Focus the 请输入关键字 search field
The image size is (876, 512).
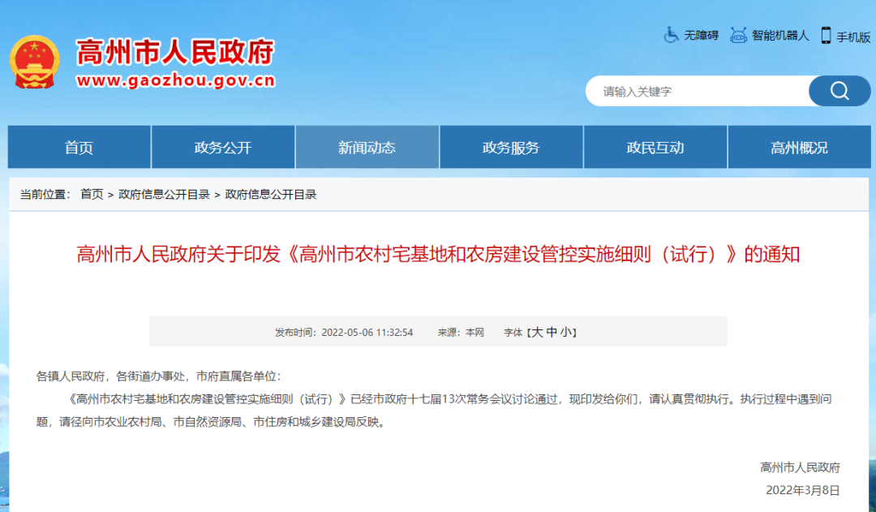point(698,91)
